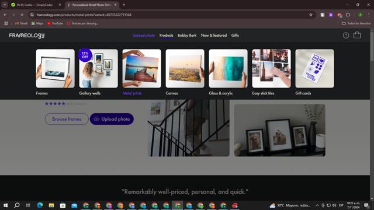
Task: Open the staircase gallery image
Action: 188,128
